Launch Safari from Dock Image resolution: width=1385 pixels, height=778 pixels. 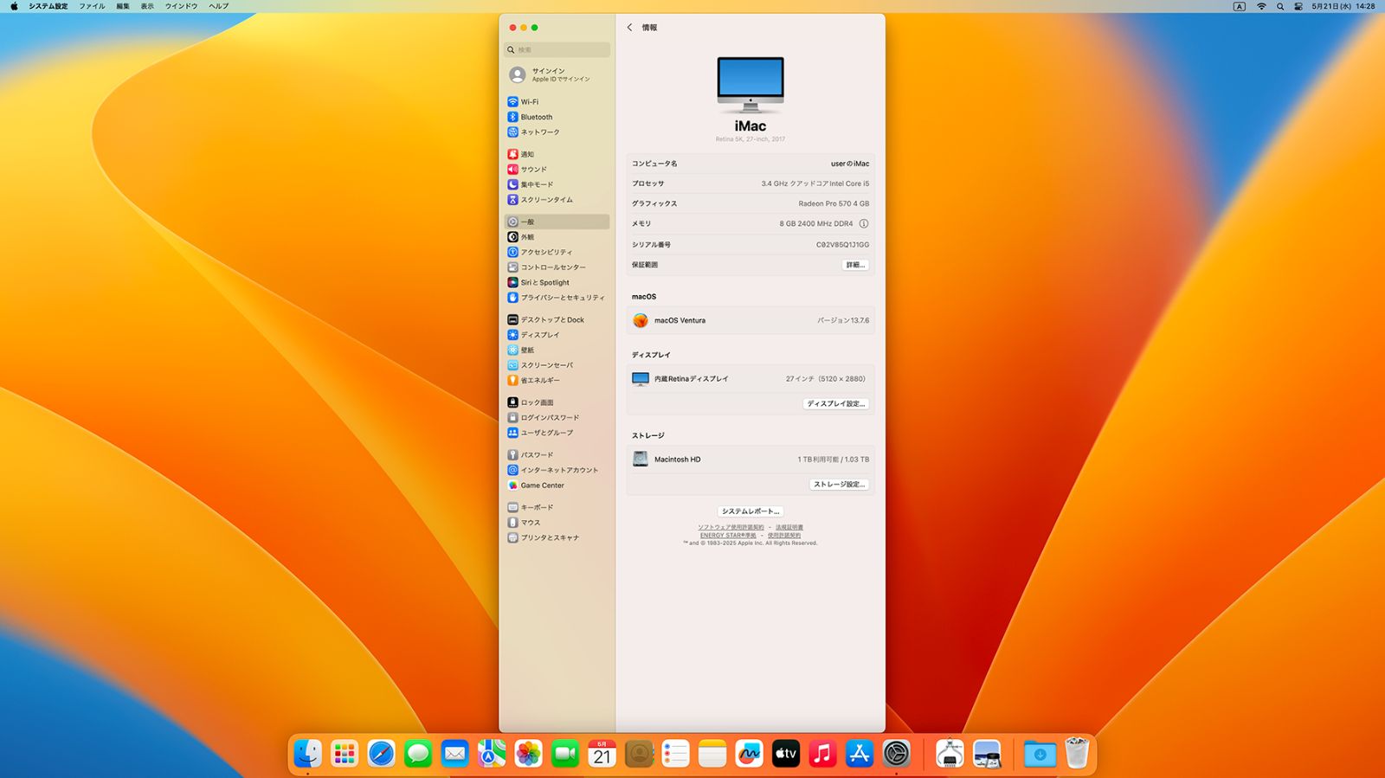click(381, 754)
